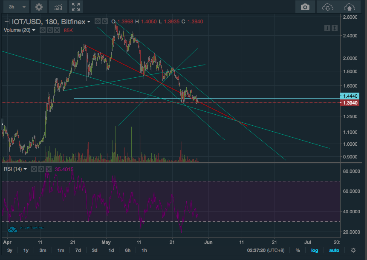
Task: Click the RSI value 35.4015
Action: pos(64,169)
